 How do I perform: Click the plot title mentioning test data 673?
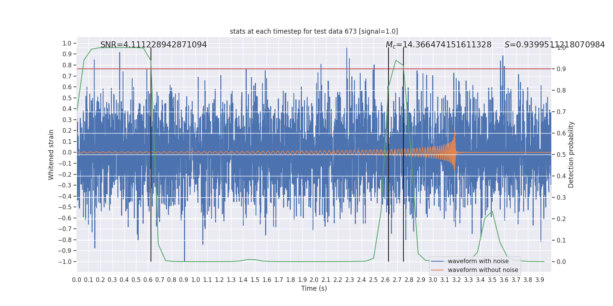314,31
